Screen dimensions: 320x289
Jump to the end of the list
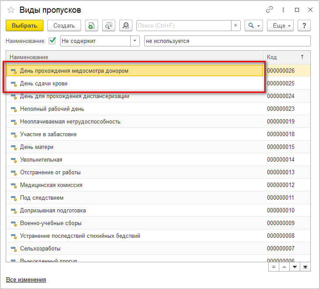click(x=305, y=267)
